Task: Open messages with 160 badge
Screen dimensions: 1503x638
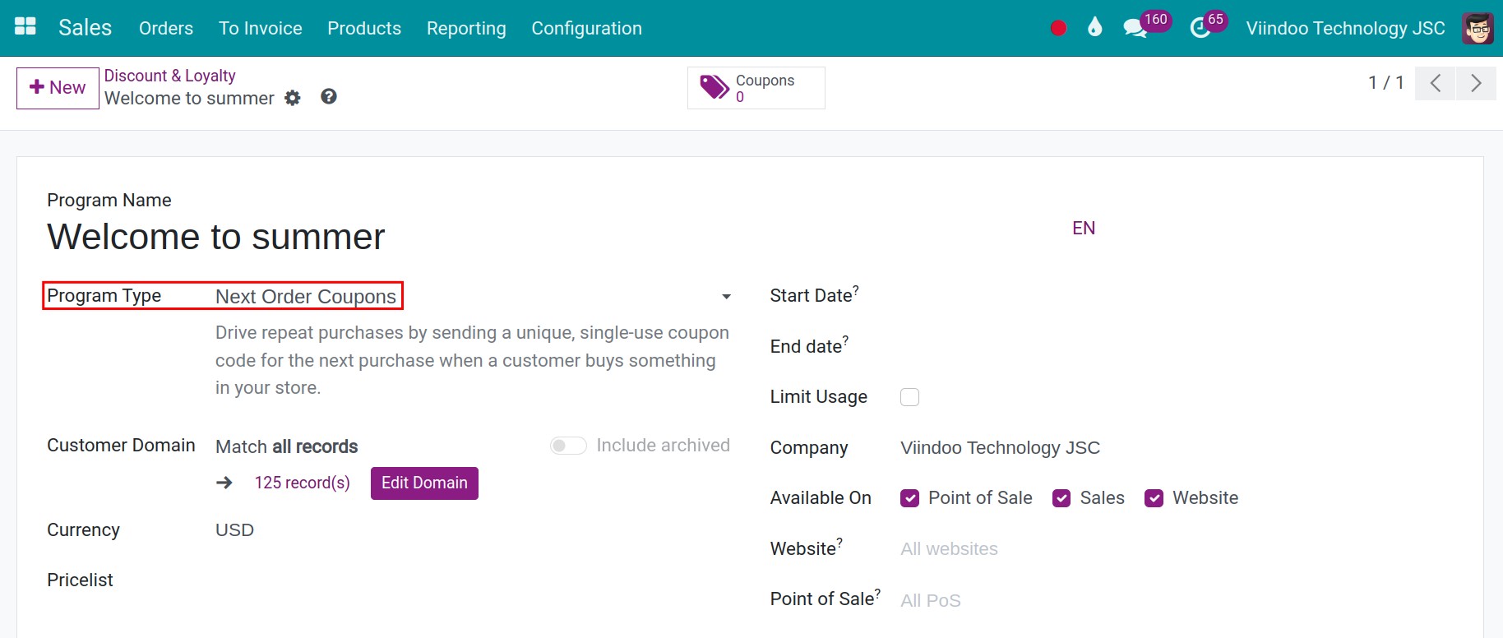Action: 1147,25
